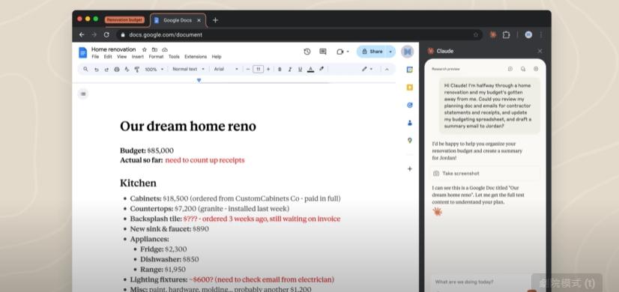Open the Google Docs home icon
The width and height of the screenshot is (619, 292).
point(82,52)
